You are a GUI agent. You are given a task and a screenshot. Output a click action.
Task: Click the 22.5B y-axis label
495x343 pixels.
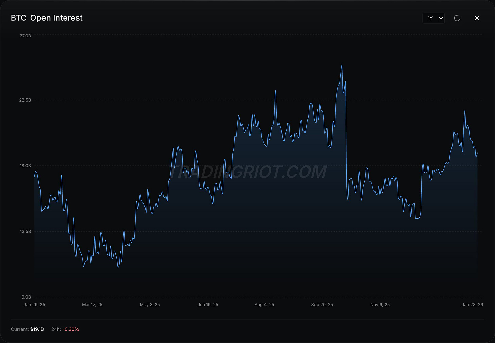point(25,100)
